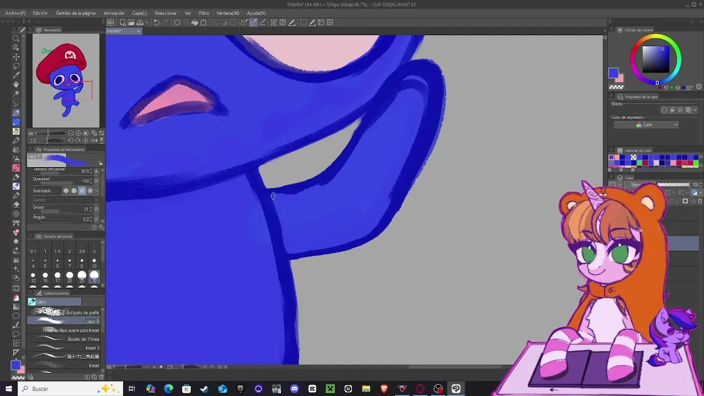This screenshot has height=396, width=704.
Task: Expand Suavizado options arrow
Action: coord(97,191)
